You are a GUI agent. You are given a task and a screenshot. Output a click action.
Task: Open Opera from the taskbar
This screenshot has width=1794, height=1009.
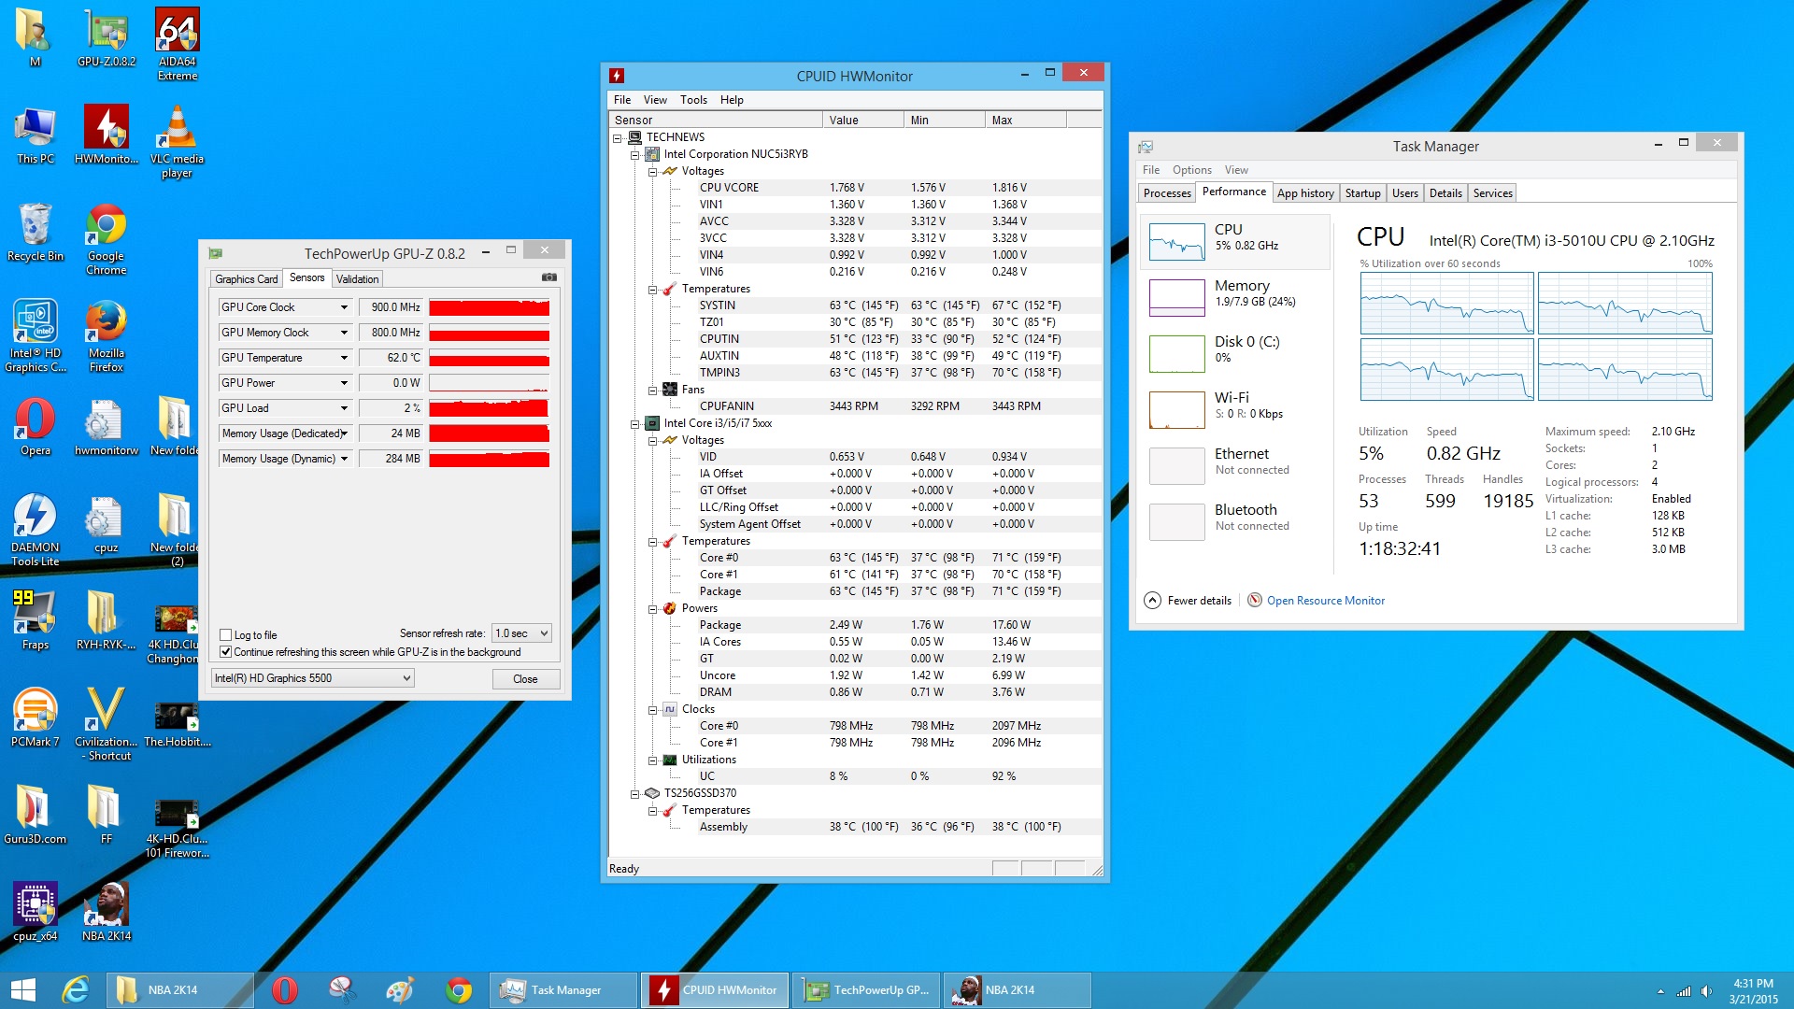285,990
